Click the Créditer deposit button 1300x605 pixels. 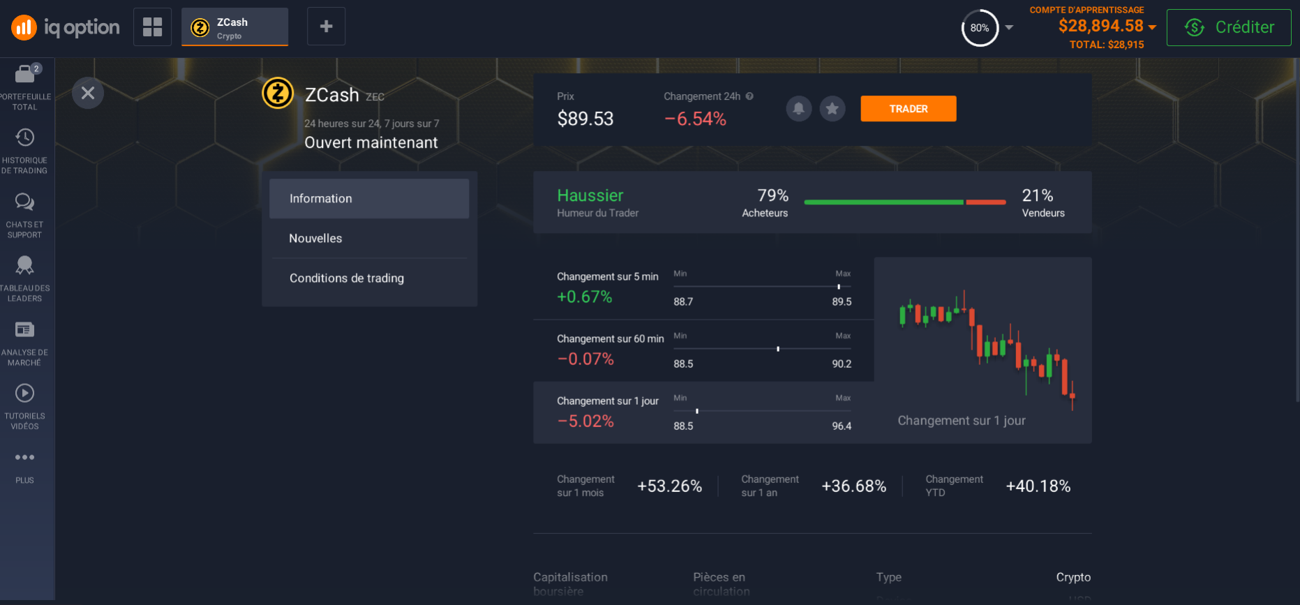tap(1229, 27)
